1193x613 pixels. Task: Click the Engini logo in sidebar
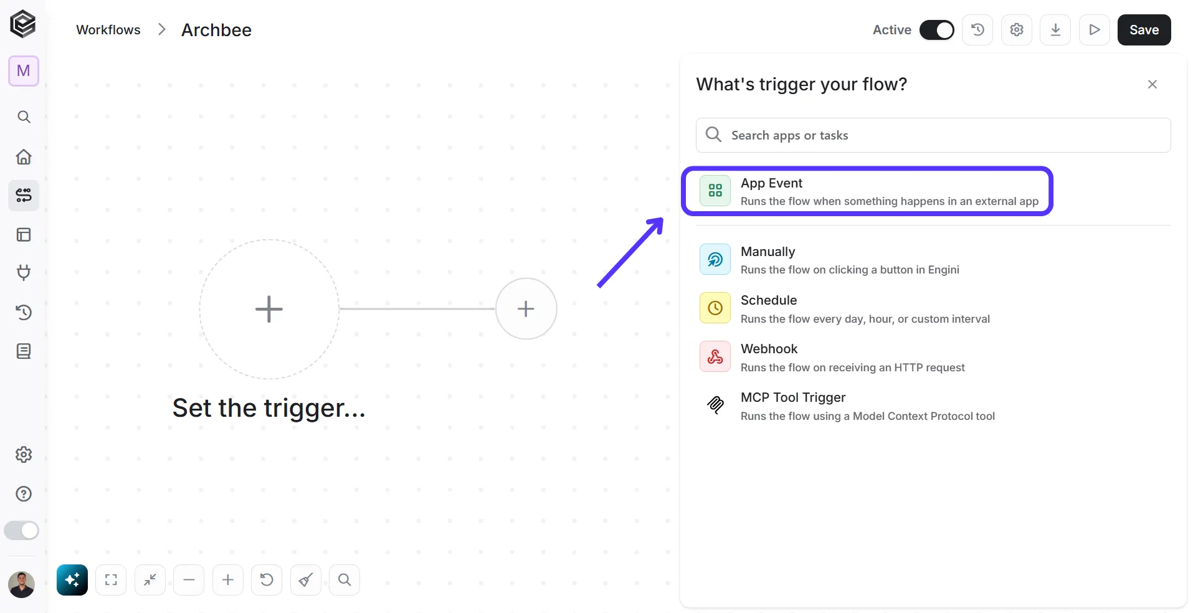23,24
